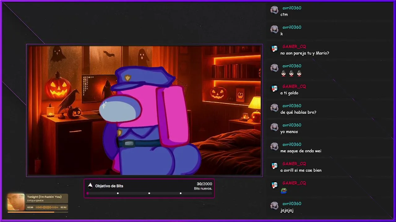Screen dimensions: 396x222
Task: Click the orange song progress bar under the music widget
Action: click(x=37, y=212)
